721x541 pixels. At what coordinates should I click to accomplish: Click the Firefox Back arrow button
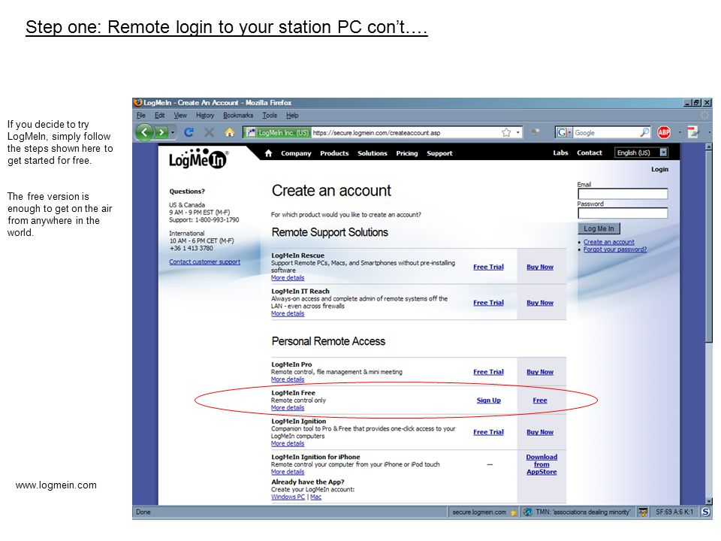[x=145, y=132]
